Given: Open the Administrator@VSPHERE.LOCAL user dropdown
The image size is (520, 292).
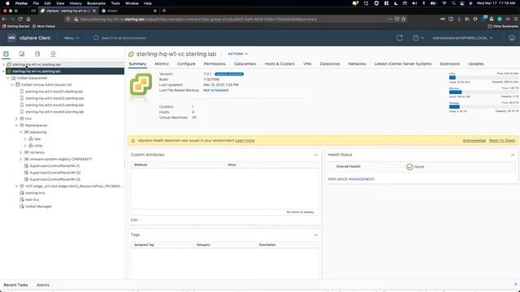Looking at the screenshot, I should [x=462, y=38].
